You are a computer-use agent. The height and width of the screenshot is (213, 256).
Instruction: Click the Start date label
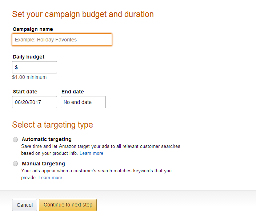coord(25,92)
